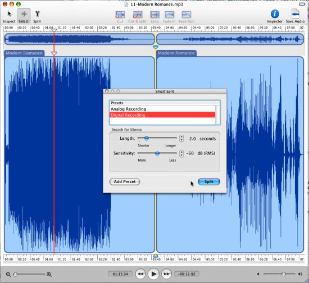The height and width of the screenshot is (283, 309).
Task: Click the Sensitivity stepper arrows
Action: click(181, 153)
